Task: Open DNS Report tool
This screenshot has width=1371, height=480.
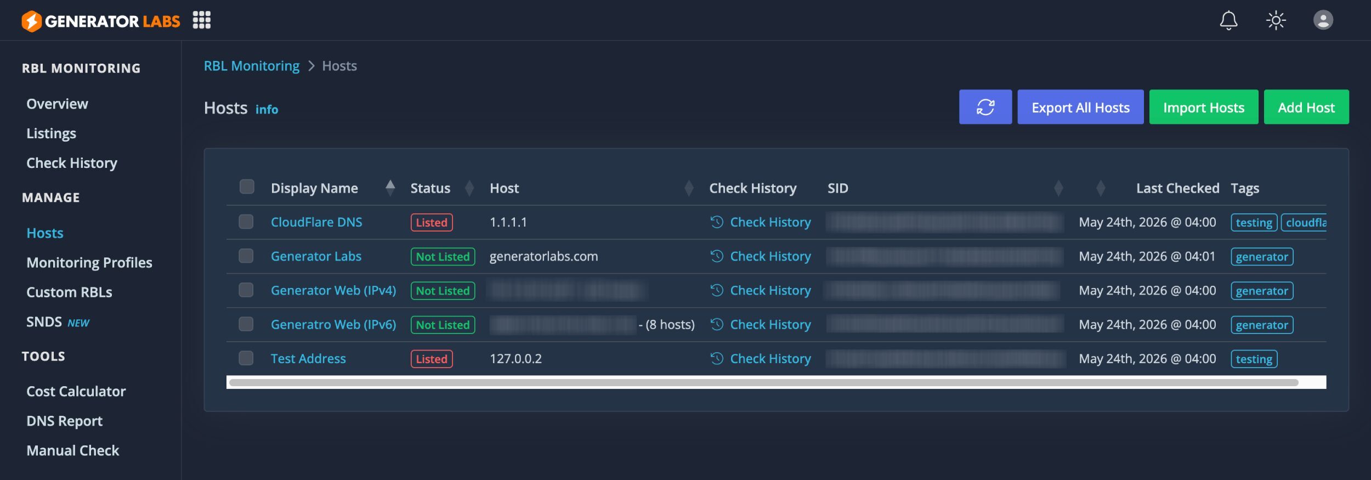Action: [x=64, y=421]
